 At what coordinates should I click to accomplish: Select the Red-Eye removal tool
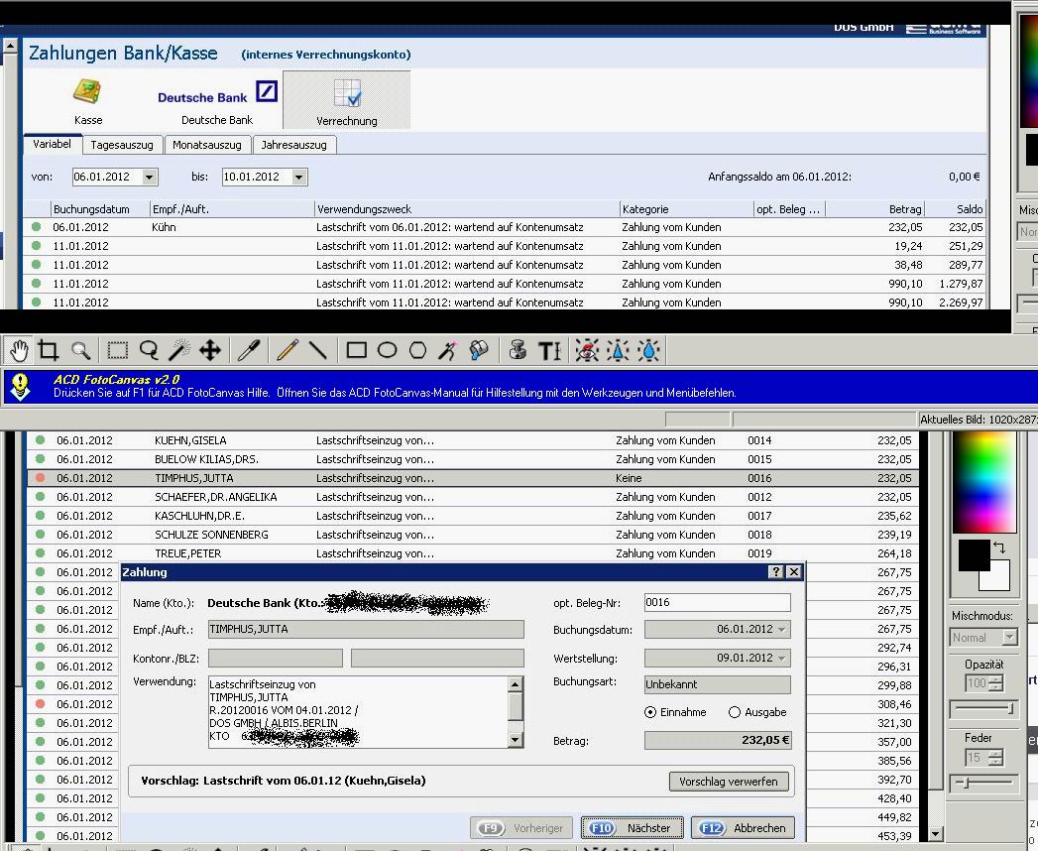point(587,350)
